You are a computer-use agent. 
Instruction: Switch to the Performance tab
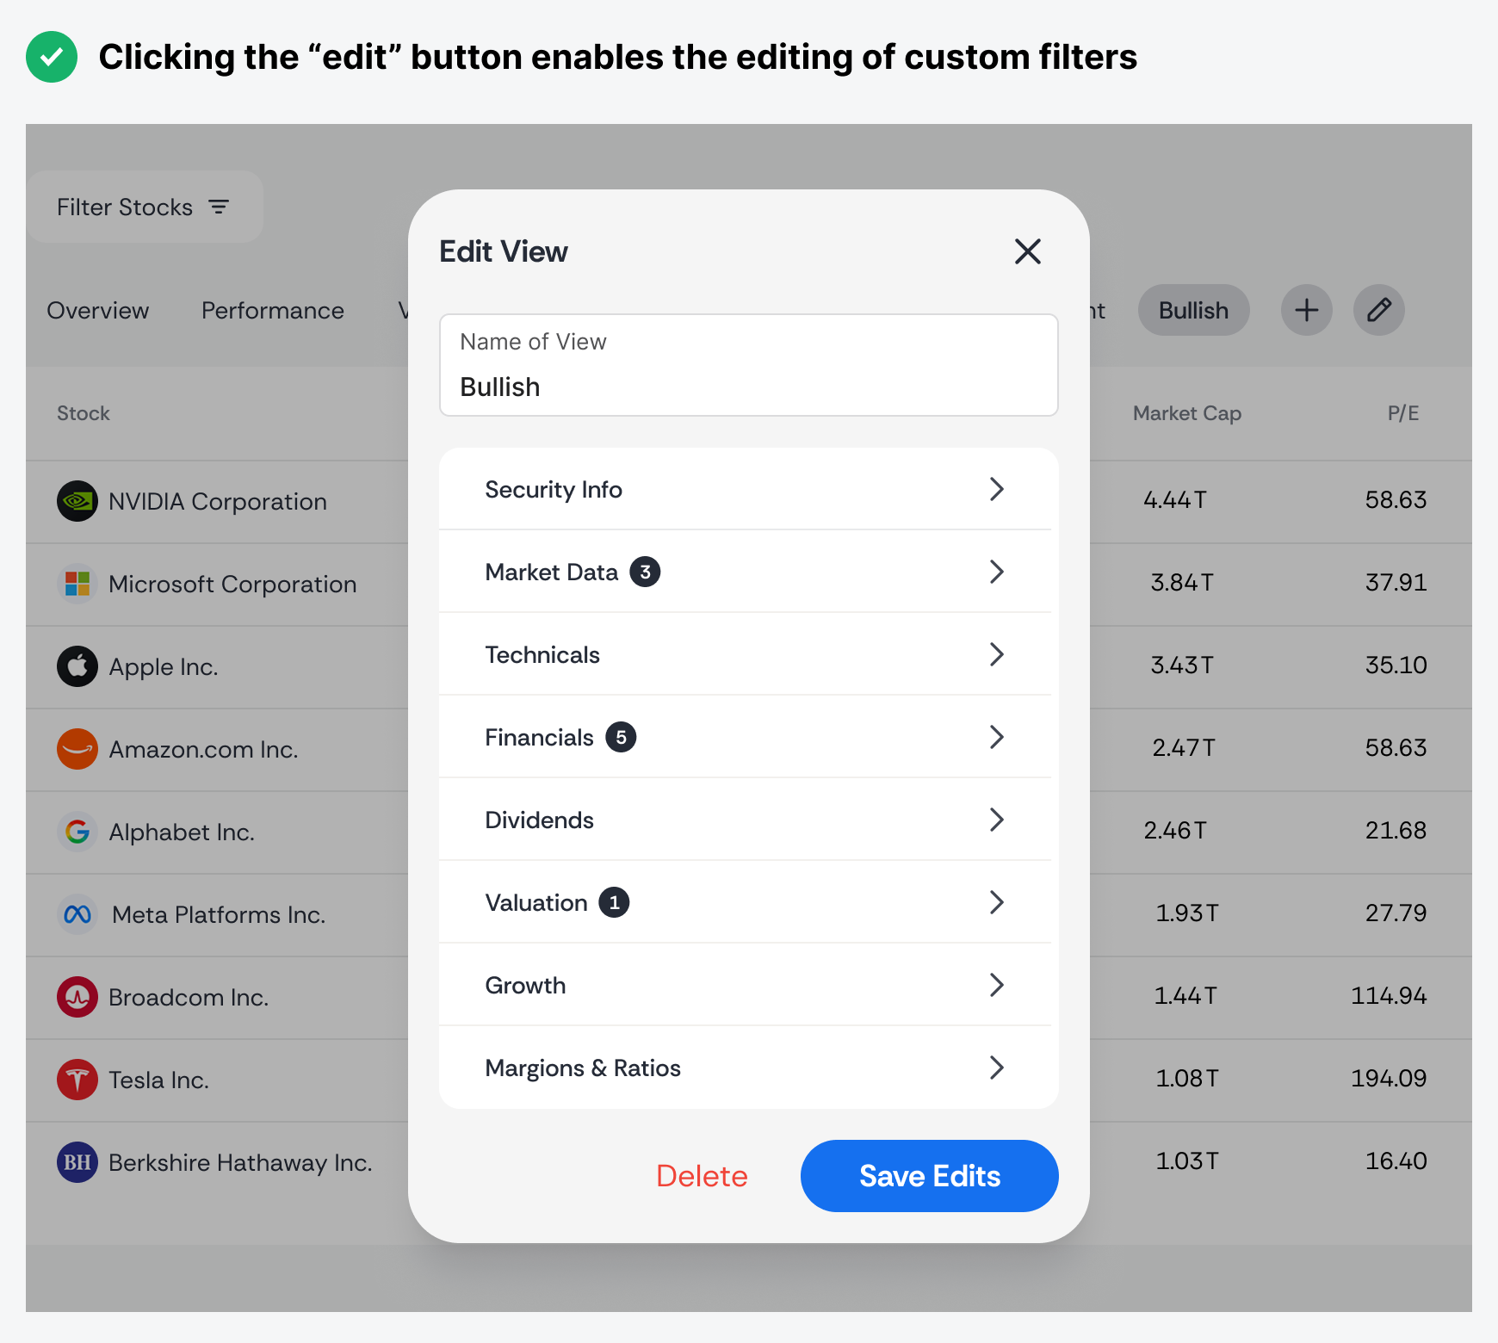(x=272, y=311)
